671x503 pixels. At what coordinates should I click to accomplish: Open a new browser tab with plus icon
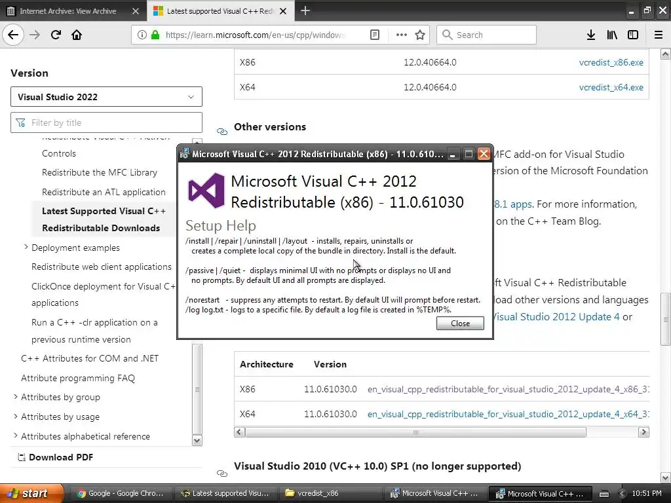(x=305, y=10)
